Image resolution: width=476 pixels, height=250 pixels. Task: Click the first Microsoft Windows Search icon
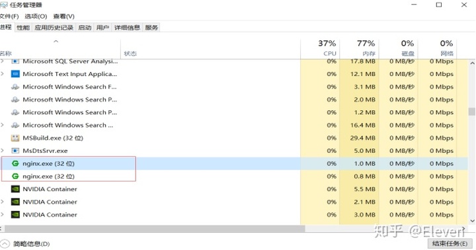pyautogui.click(x=15, y=87)
